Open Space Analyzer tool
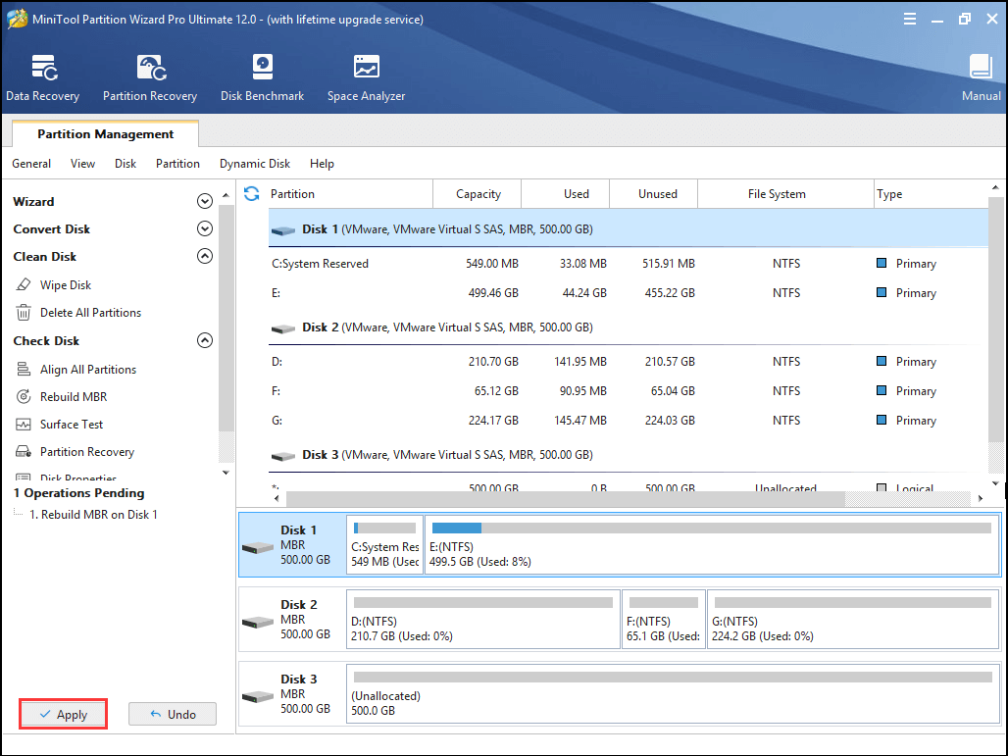 (x=366, y=78)
